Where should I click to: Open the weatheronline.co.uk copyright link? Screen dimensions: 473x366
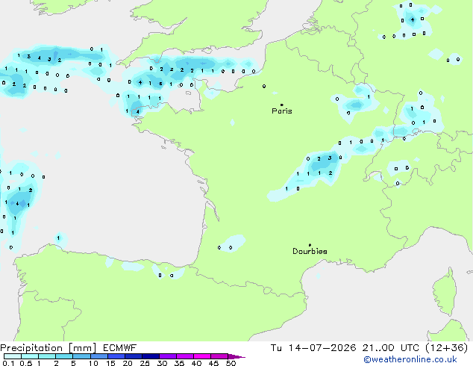[x=410, y=359]
